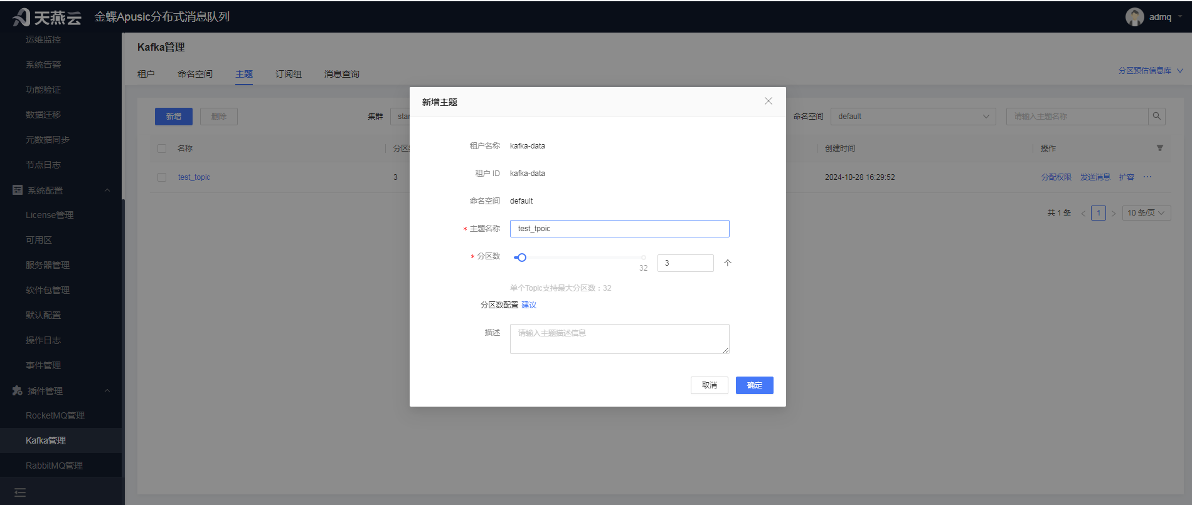Viewport: 1192px width, 505px height.
Task: Click the topic name search field
Action: click(1077, 117)
